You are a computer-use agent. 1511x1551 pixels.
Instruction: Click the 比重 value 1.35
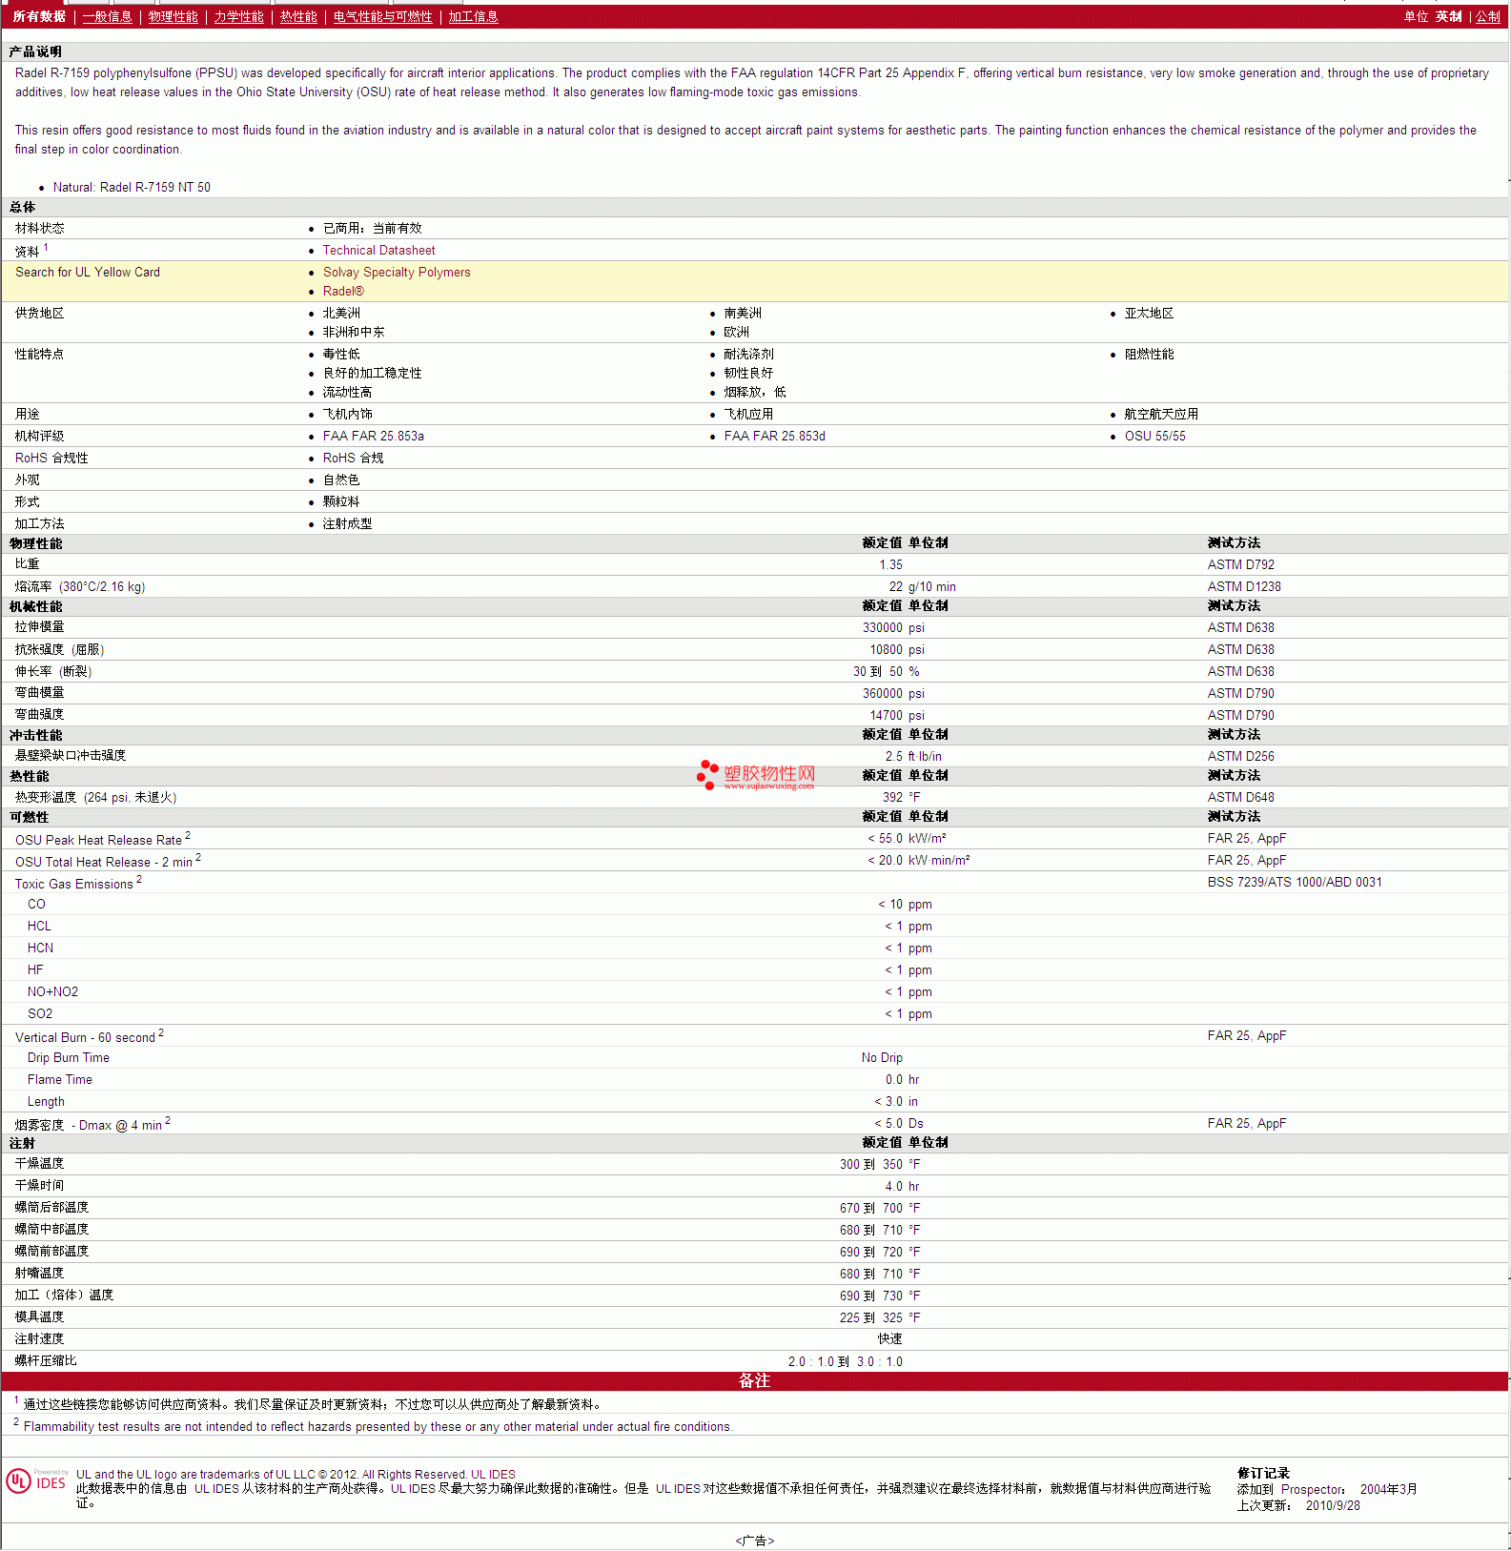[x=890, y=564]
